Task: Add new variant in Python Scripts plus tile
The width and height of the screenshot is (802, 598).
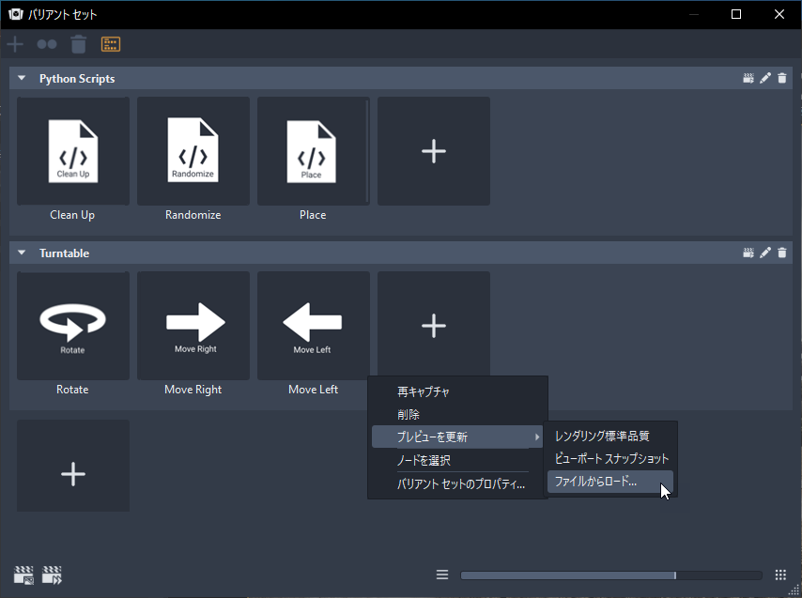Action: point(434,151)
